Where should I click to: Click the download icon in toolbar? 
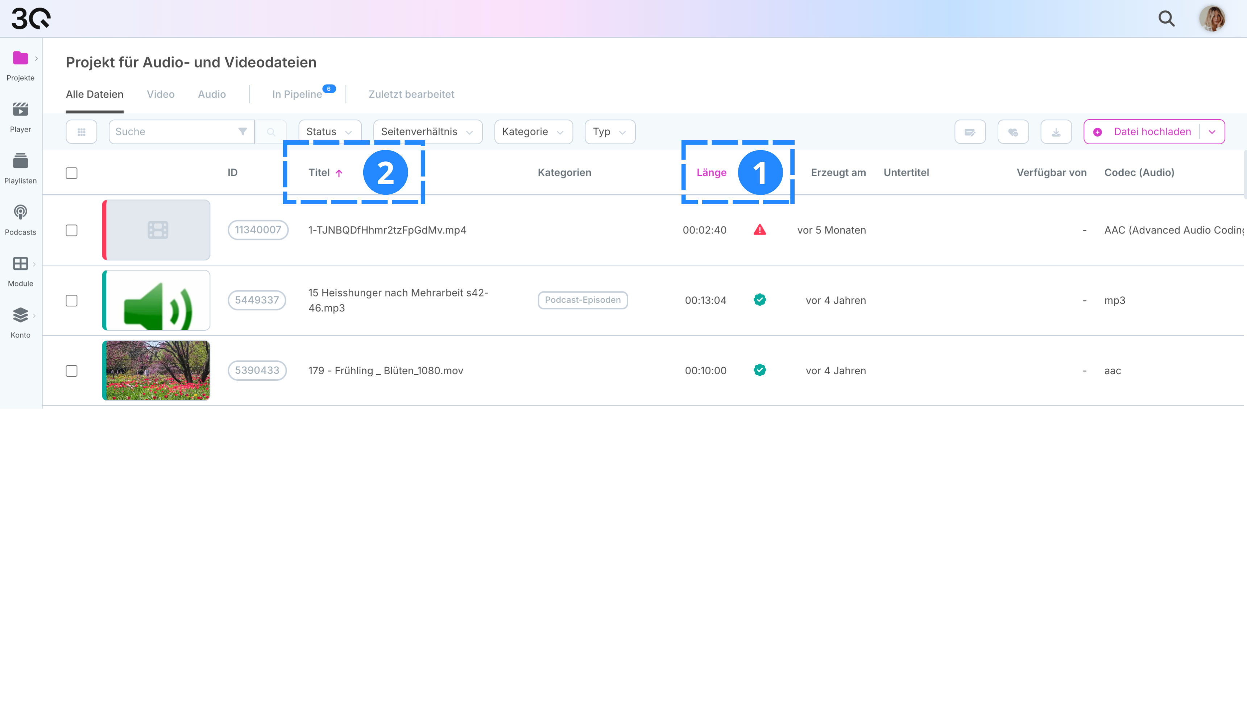pyautogui.click(x=1056, y=132)
